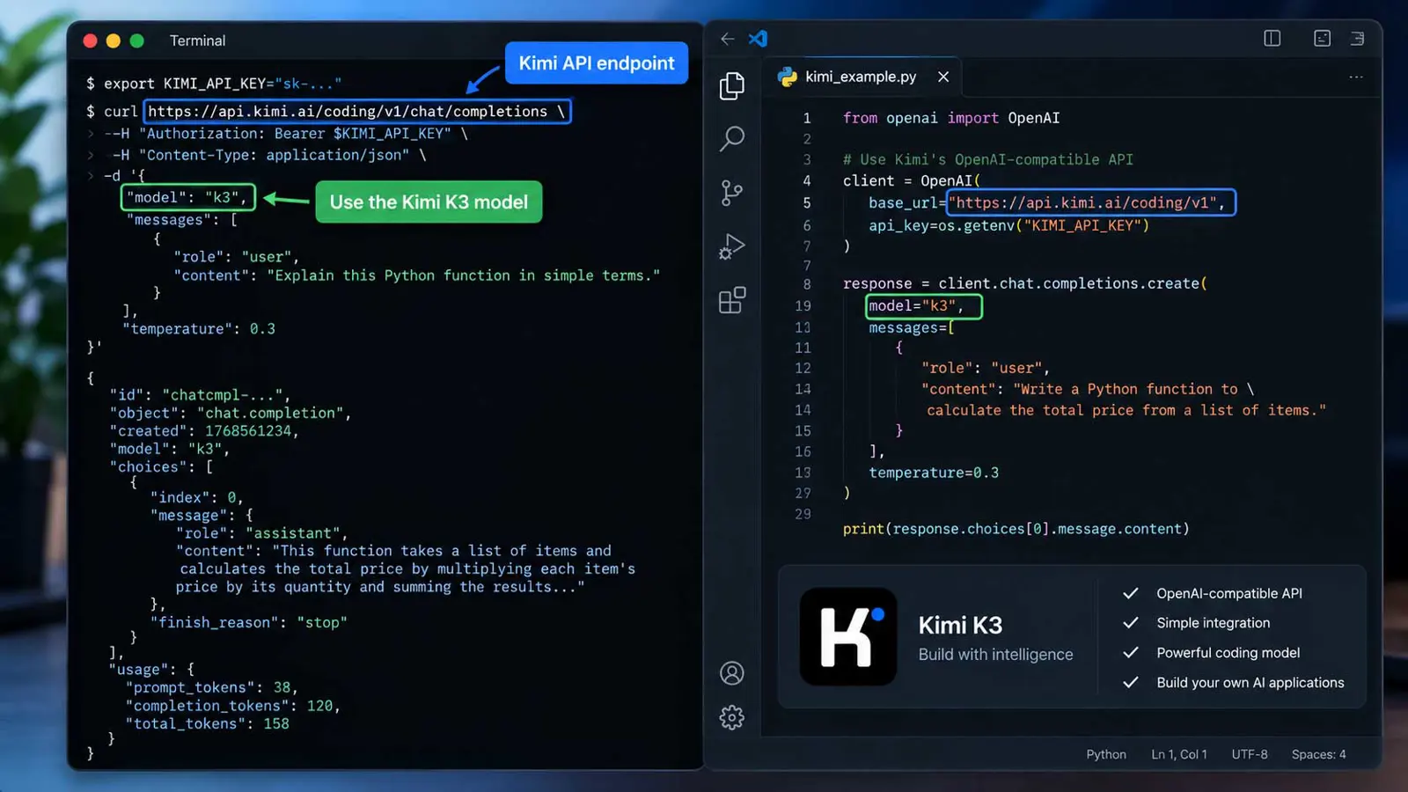Screen dimensions: 1408x792
Task: Click the Authorization Bearer header line
Action: [286, 133]
